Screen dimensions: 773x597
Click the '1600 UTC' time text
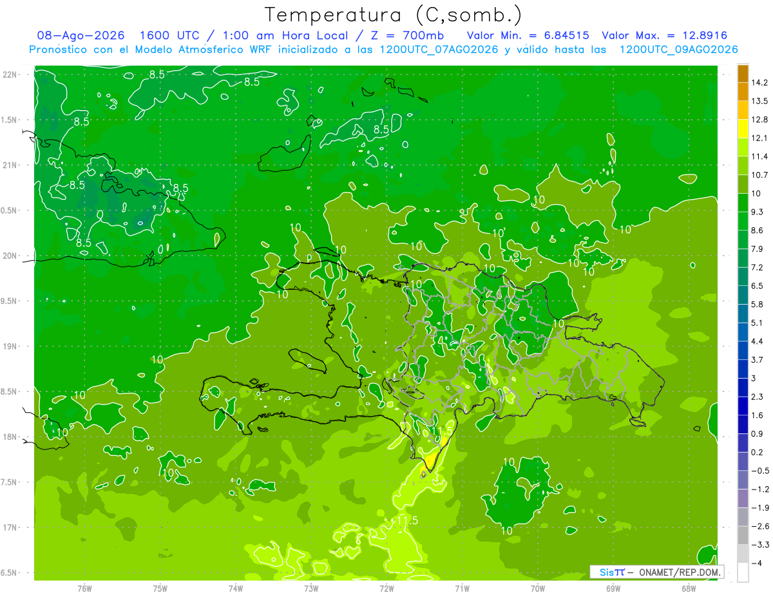point(170,35)
